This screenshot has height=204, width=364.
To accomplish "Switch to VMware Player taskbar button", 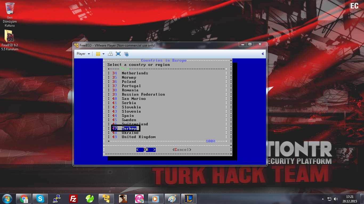I will [x=106, y=198].
